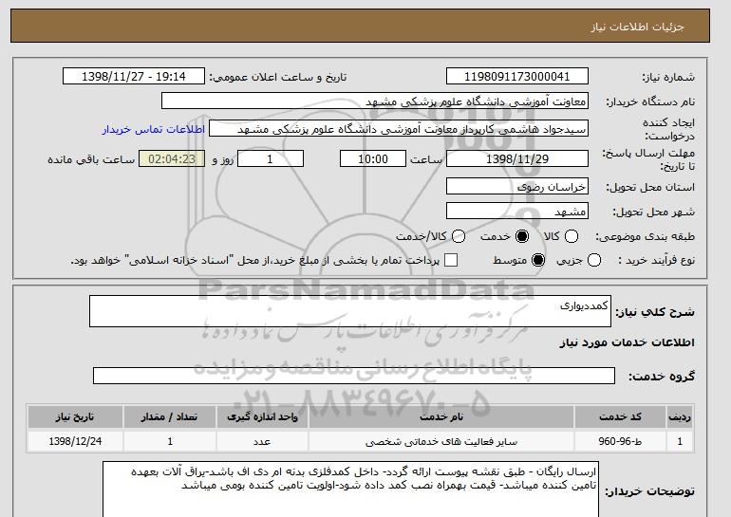Click the ایجاد کننده درخواست field
The image size is (731, 517).
point(399,129)
